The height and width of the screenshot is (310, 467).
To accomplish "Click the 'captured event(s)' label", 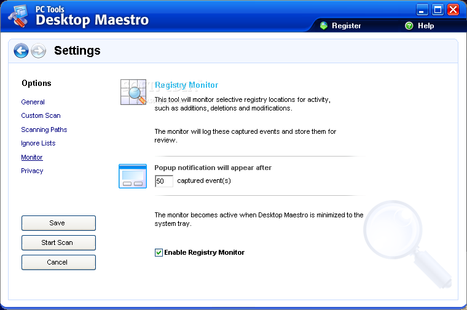I will pos(204,181).
